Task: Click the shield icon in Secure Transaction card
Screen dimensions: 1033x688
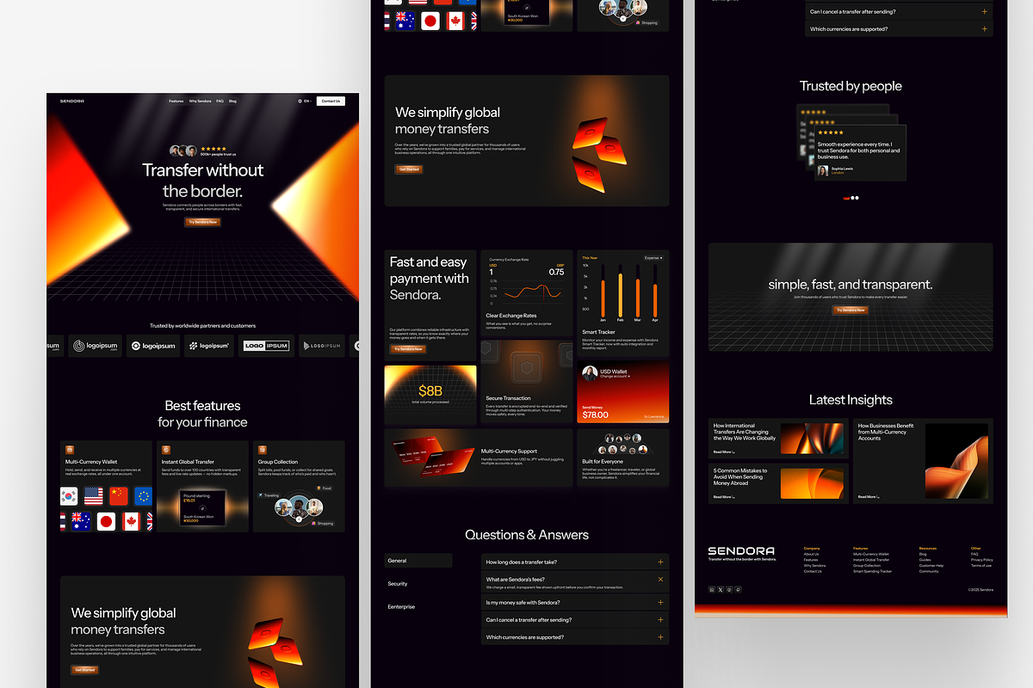Action: 527,368
